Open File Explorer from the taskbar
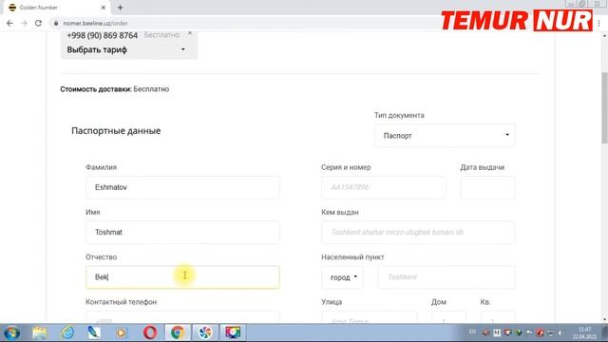 40,332
